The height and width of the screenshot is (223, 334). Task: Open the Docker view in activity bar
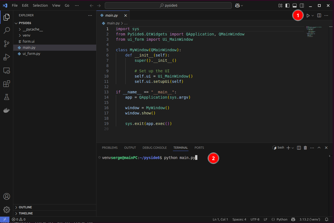[x=7, y=110]
